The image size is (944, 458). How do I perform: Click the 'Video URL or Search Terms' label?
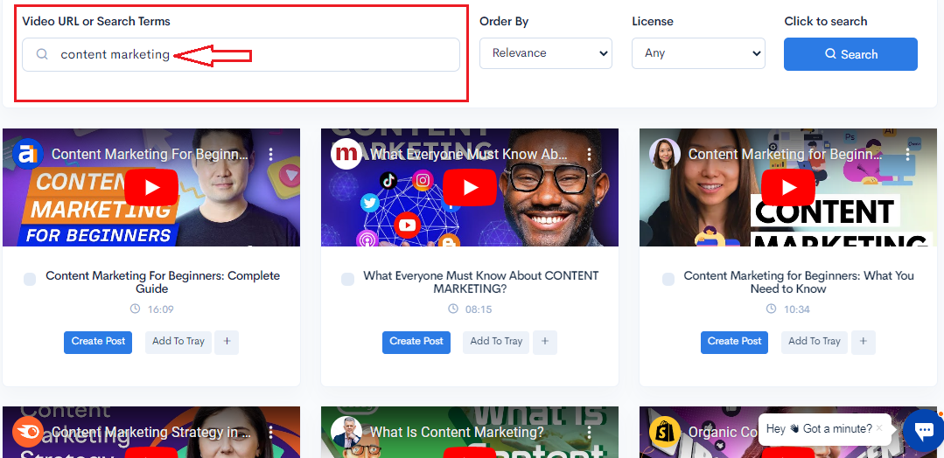[x=96, y=21]
